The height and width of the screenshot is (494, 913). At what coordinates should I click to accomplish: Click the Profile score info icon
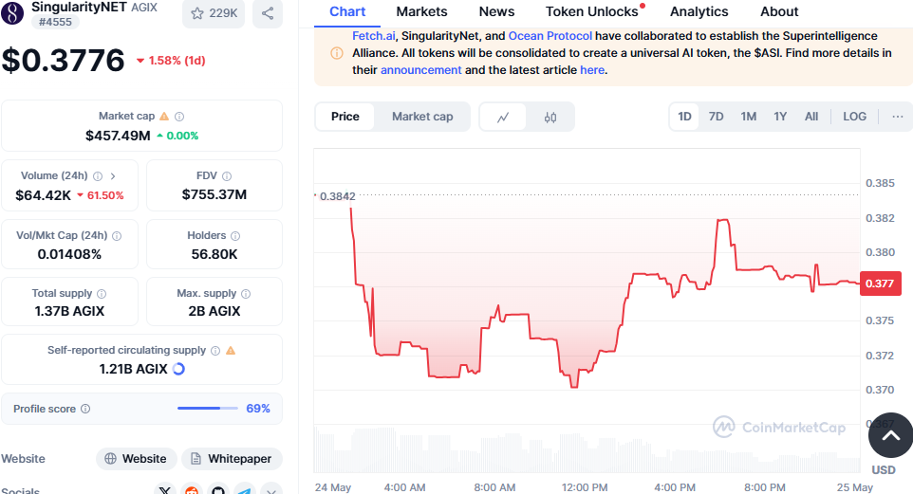[x=85, y=409]
